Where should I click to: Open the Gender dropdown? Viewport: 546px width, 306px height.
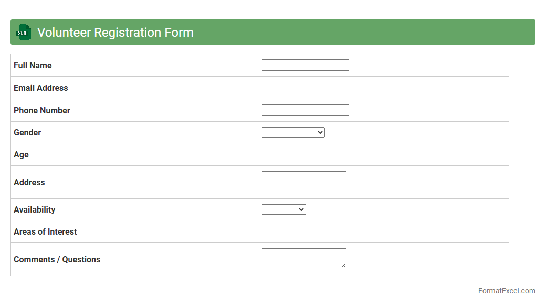(x=293, y=132)
